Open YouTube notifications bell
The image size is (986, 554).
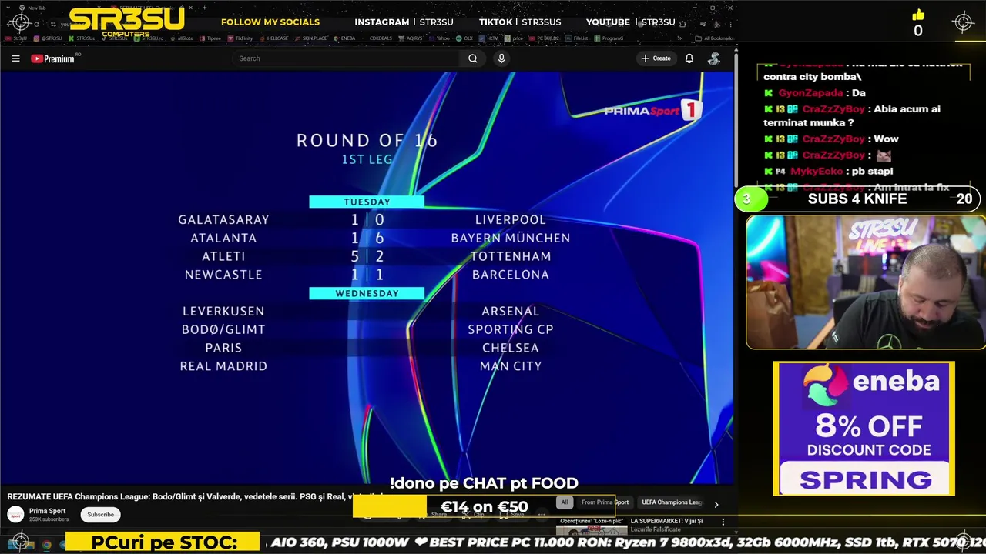[689, 58]
